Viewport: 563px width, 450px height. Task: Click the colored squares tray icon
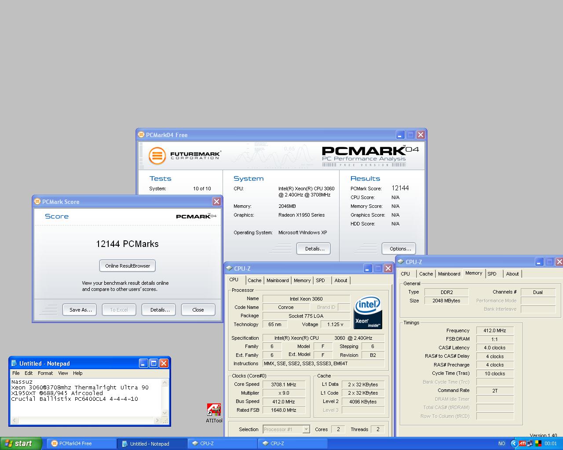click(538, 443)
